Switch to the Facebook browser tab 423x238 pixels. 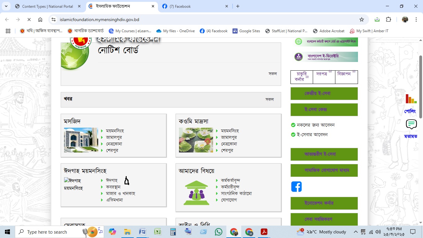click(x=195, y=6)
